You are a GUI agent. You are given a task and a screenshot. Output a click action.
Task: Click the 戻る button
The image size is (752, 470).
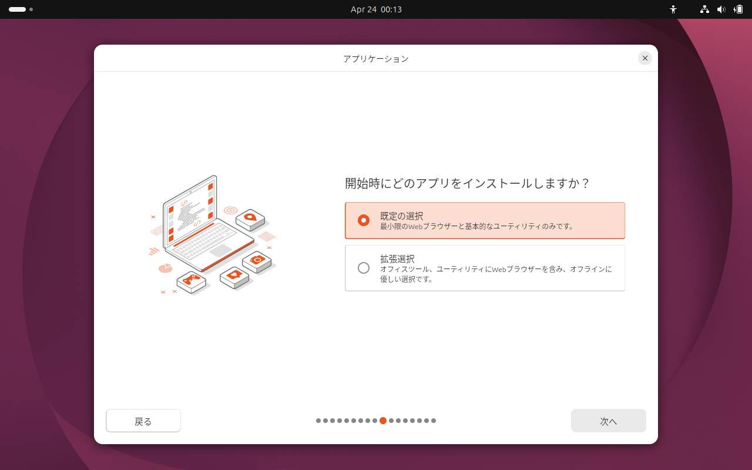pyautogui.click(x=143, y=421)
